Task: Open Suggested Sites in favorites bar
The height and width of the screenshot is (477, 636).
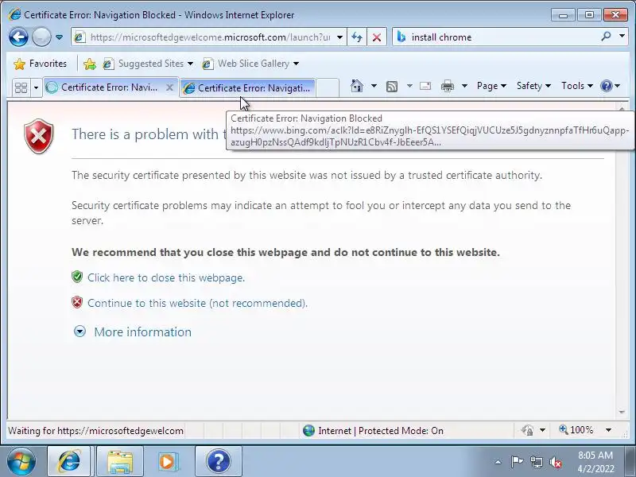Action: (x=148, y=64)
